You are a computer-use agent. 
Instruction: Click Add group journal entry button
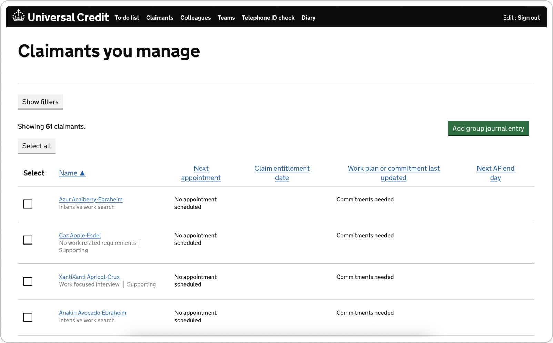(x=488, y=128)
